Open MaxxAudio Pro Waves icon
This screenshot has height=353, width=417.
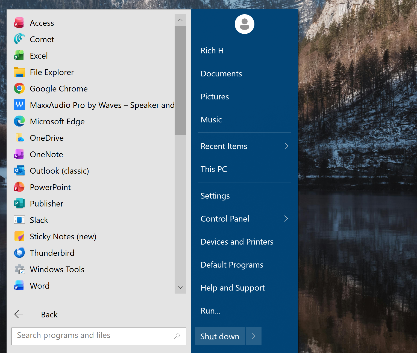19,105
